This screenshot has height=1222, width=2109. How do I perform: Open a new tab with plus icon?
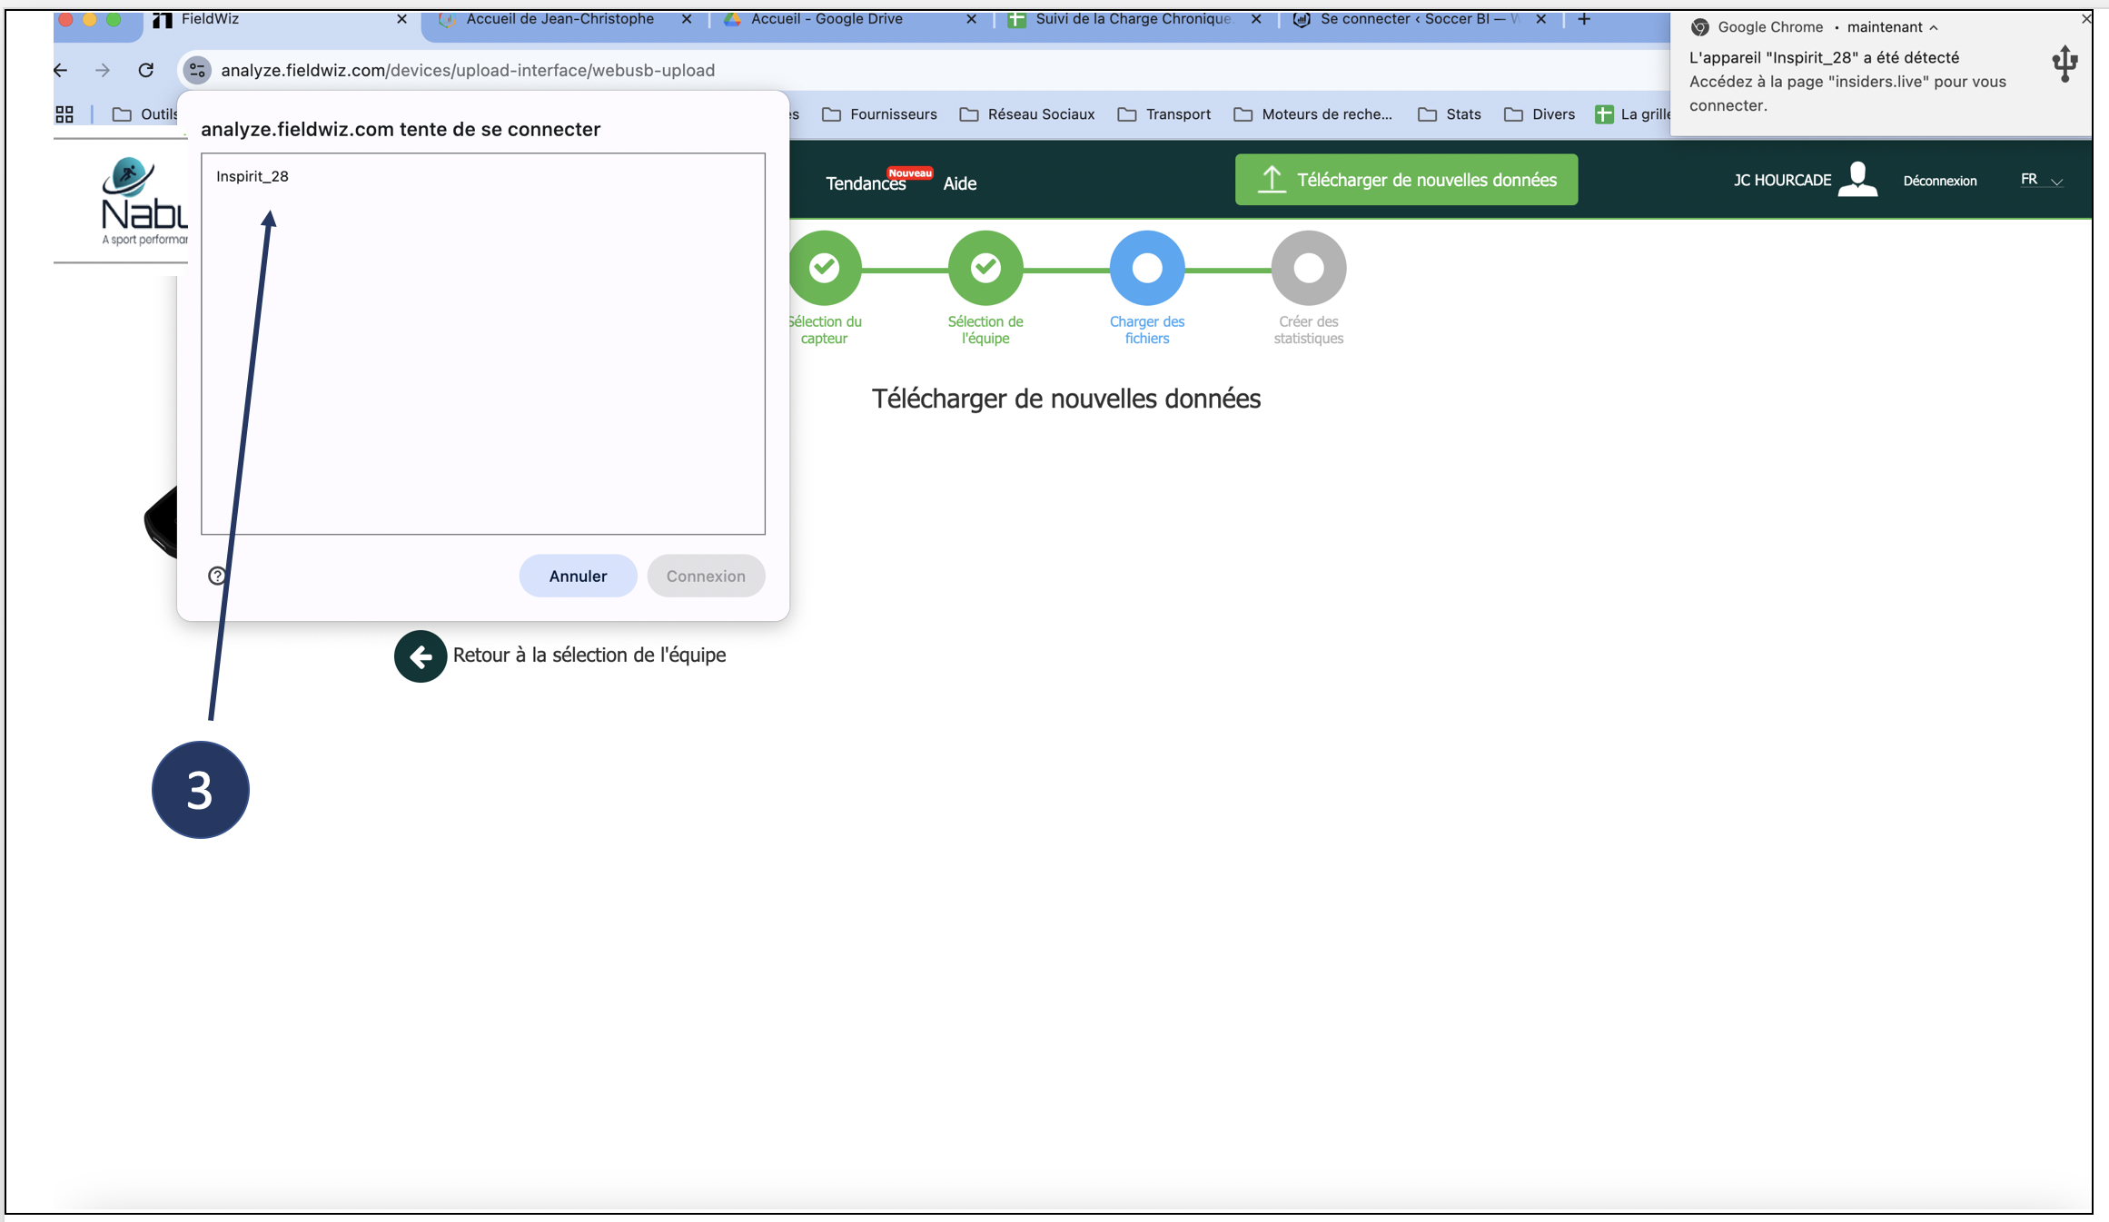[1584, 19]
